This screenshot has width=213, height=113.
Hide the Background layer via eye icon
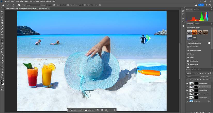pyautogui.click(x=187, y=101)
